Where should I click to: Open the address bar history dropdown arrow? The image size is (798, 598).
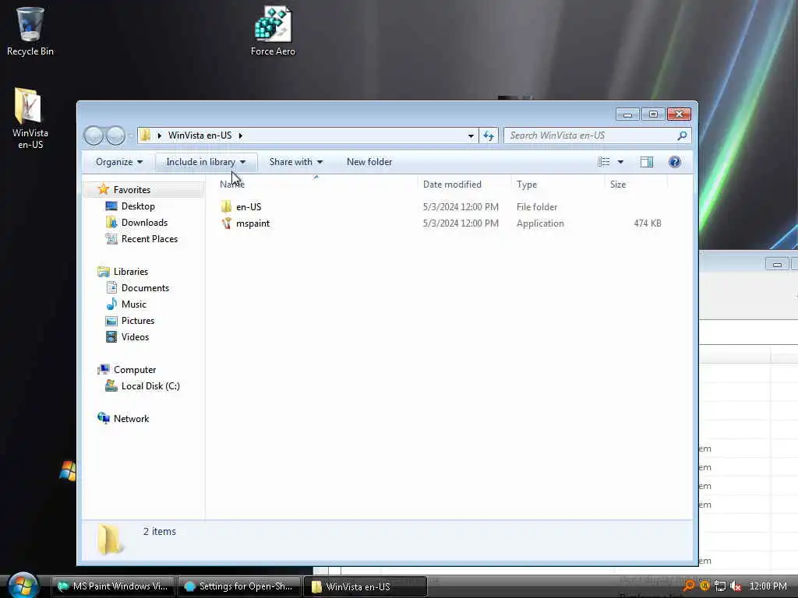coord(471,135)
